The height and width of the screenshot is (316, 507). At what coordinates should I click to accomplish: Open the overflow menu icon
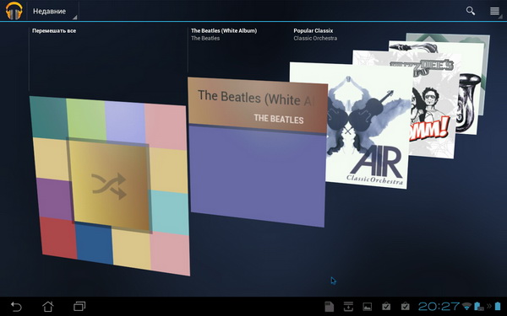click(x=494, y=11)
